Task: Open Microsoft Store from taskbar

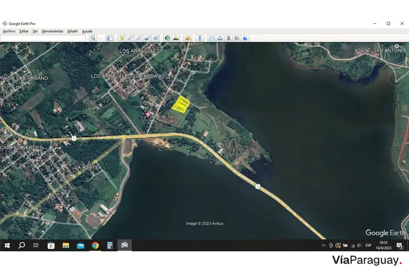Action: [x=51, y=245]
